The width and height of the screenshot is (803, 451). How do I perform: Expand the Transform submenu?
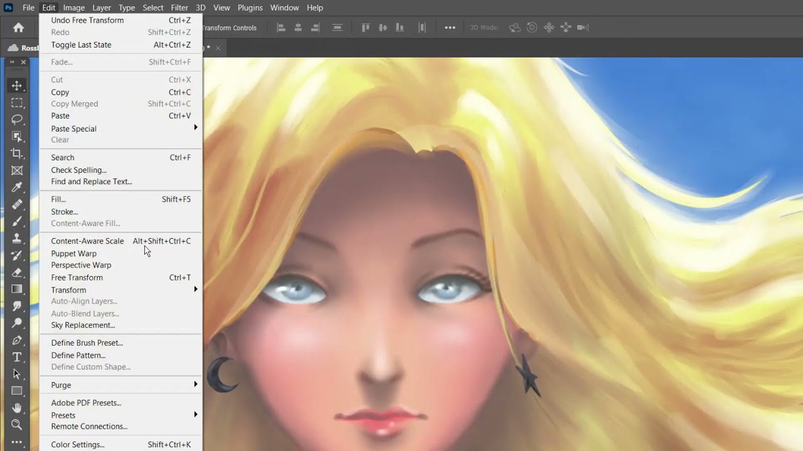tap(121, 290)
